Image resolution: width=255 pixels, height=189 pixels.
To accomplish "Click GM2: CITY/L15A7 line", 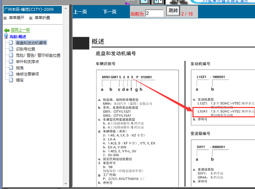I will click(x=117, y=116).
